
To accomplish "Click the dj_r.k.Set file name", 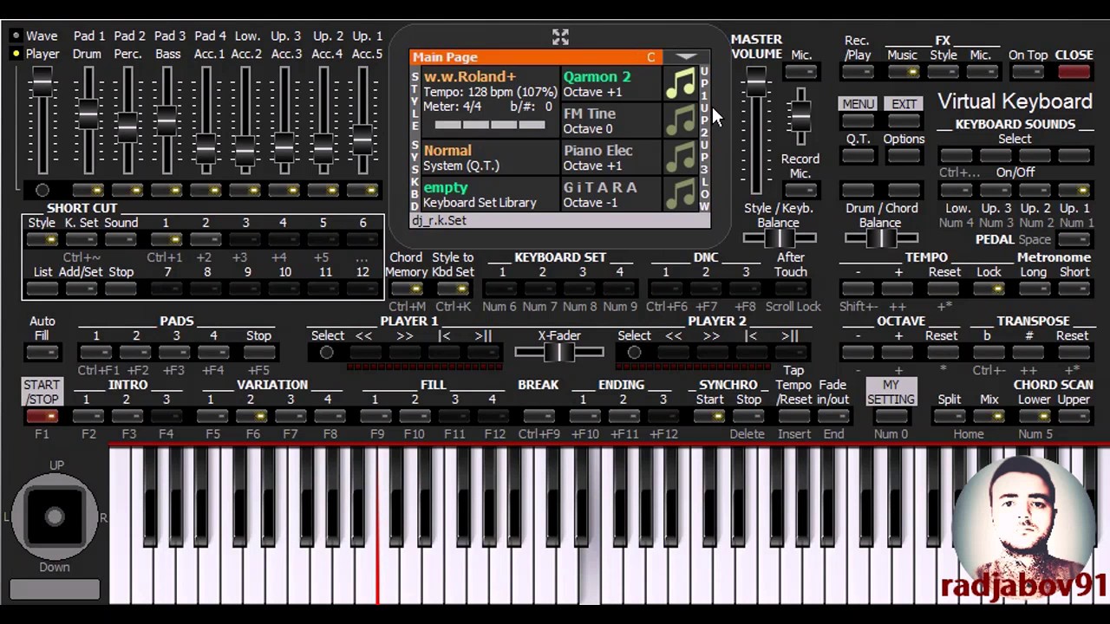I will pyautogui.click(x=439, y=221).
